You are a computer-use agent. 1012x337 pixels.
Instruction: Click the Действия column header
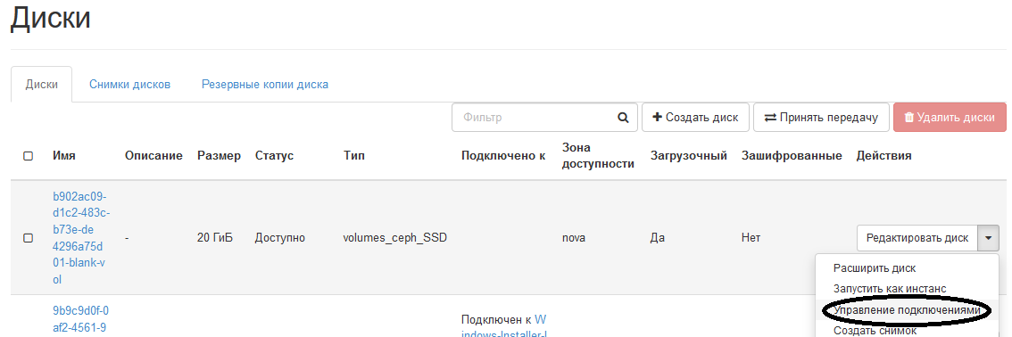(x=883, y=156)
